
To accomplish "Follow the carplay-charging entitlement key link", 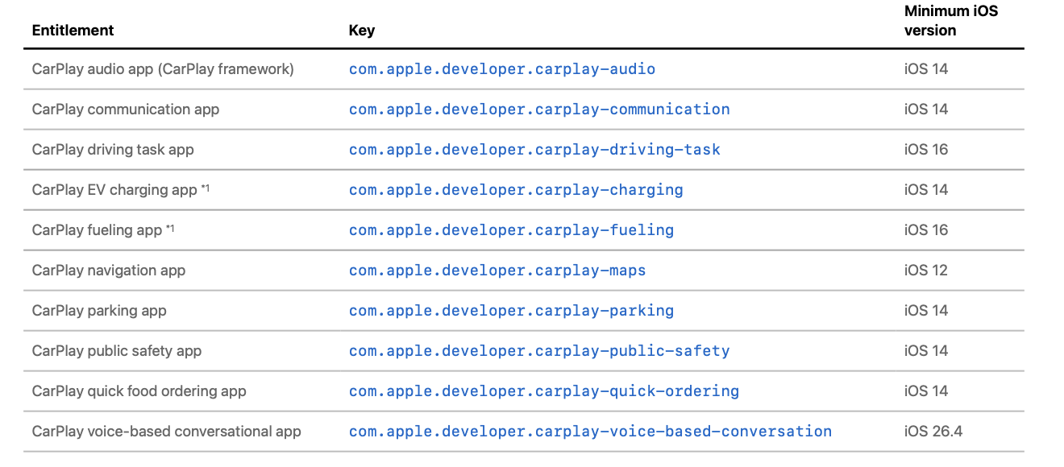I will [x=515, y=190].
